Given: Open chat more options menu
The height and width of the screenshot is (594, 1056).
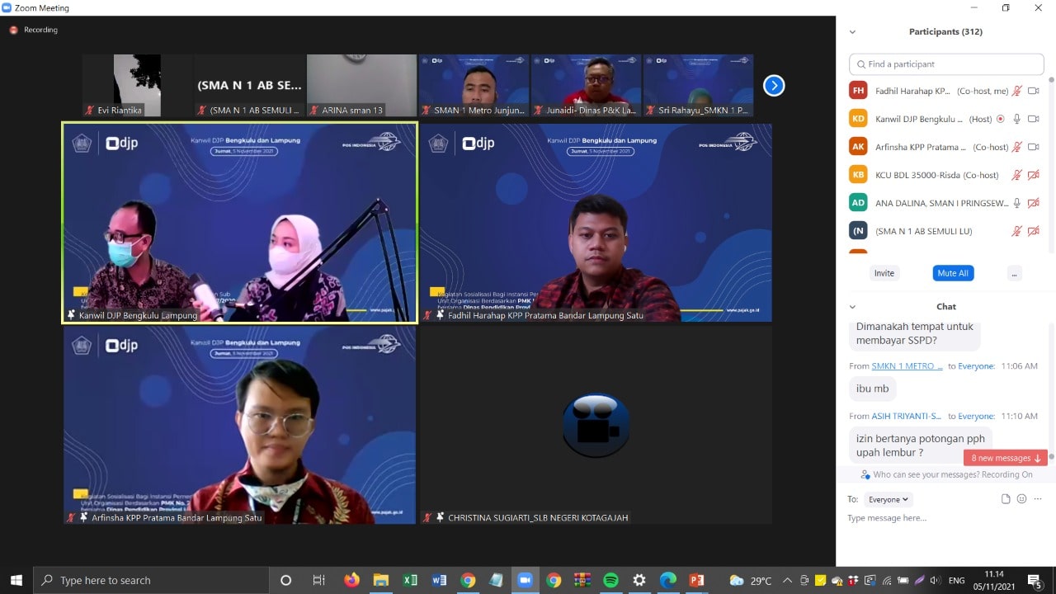Looking at the screenshot, I should click(x=1037, y=499).
